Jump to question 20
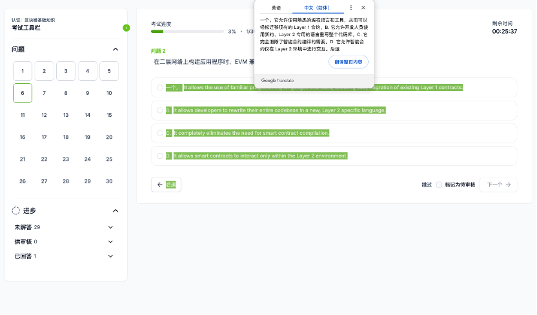This screenshot has width=537, height=315. [x=109, y=137]
